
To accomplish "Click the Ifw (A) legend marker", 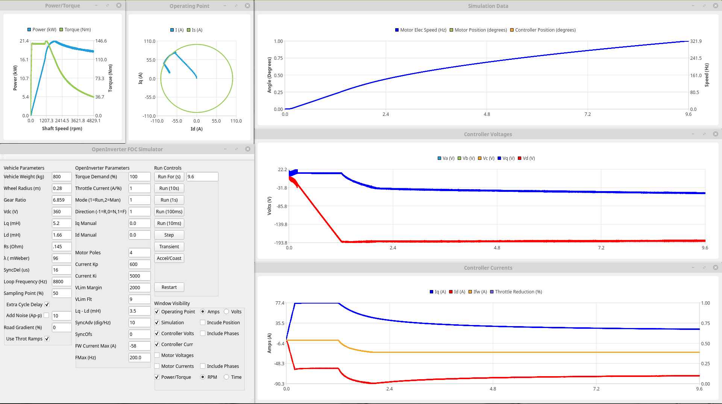I will [x=470, y=292].
